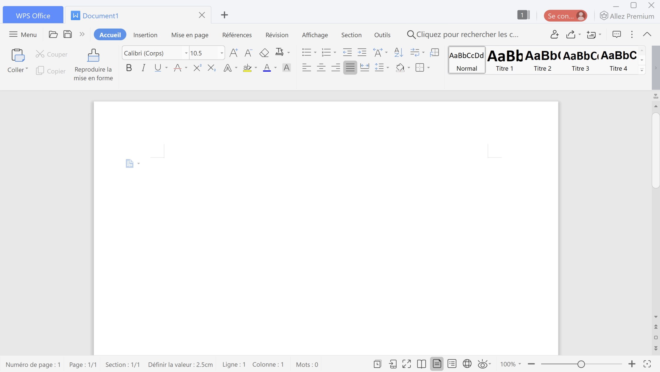Click the Open folder icon
This screenshot has height=372, width=660.
tap(53, 34)
